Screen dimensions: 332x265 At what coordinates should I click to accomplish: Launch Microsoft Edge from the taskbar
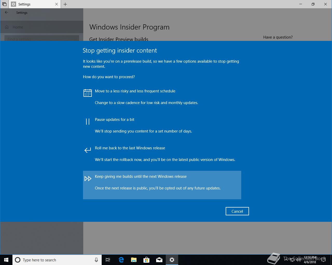click(x=121, y=260)
